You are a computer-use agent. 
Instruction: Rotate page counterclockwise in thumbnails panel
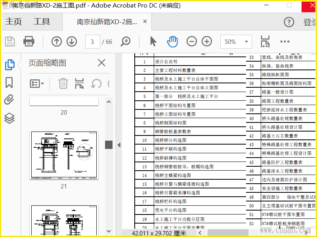coord(96,83)
